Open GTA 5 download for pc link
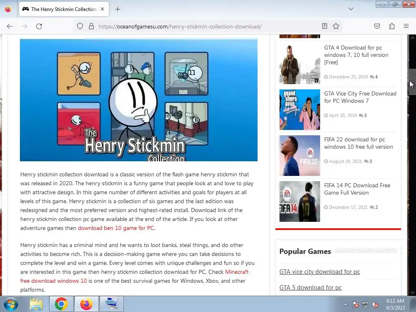The width and height of the screenshot is (416, 312). (310, 288)
